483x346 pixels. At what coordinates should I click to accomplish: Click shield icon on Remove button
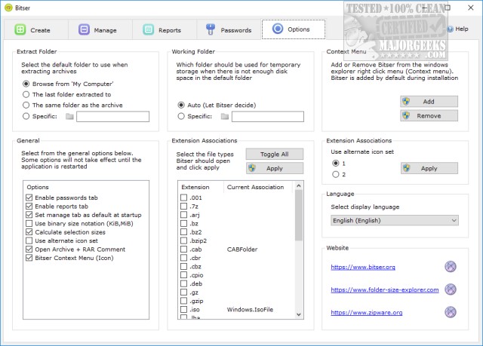(x=406, y=115)
